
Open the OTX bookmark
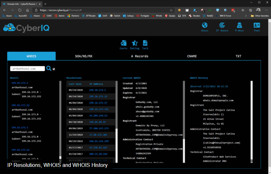[182, 16]
